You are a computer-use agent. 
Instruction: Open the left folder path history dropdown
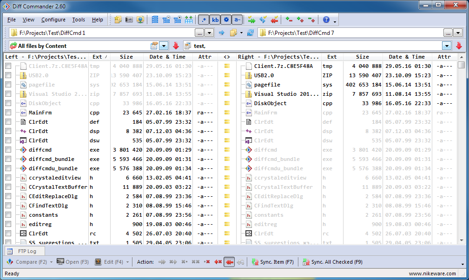tap(210, 33)
